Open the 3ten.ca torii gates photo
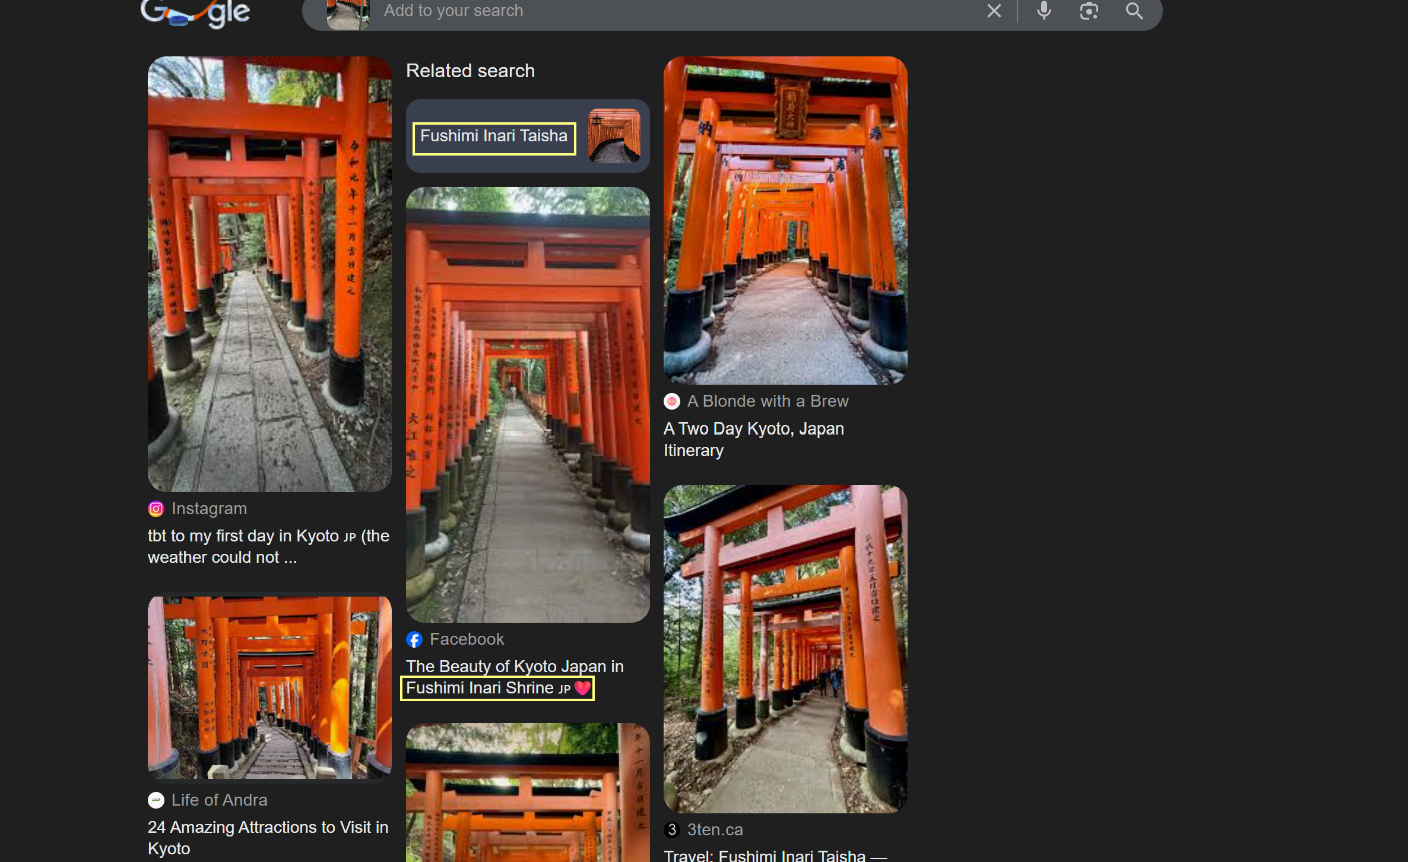The width and height of the screenshot is (1408, 862). (x=785, y=648)
